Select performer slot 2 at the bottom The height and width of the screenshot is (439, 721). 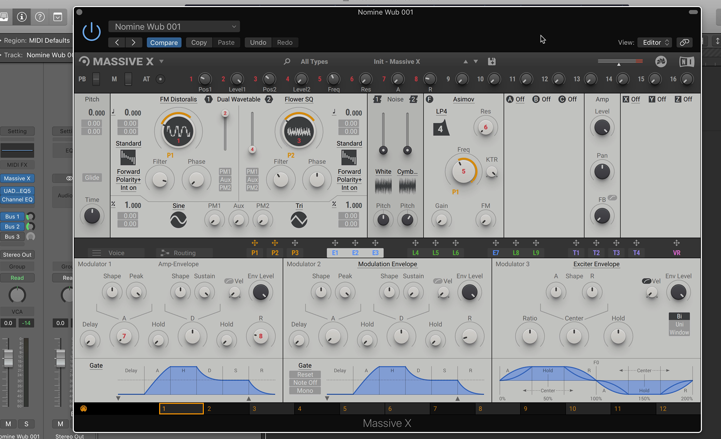point(226,409)
